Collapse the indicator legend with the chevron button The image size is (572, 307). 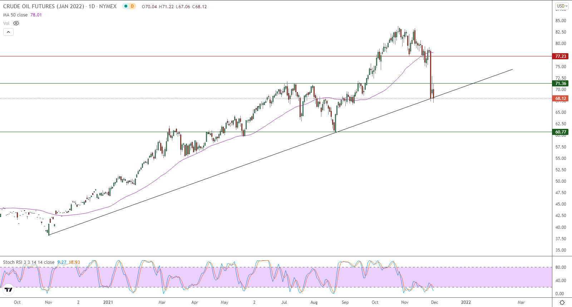[x=9, y=32]
